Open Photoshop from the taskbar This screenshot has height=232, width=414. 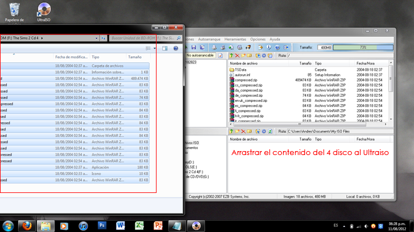click(102, 226)
